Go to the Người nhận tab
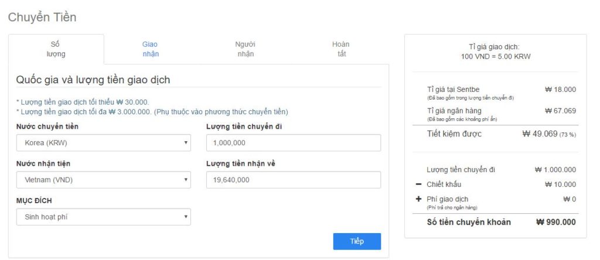600x260 pixels. click(x=246, y=49)
